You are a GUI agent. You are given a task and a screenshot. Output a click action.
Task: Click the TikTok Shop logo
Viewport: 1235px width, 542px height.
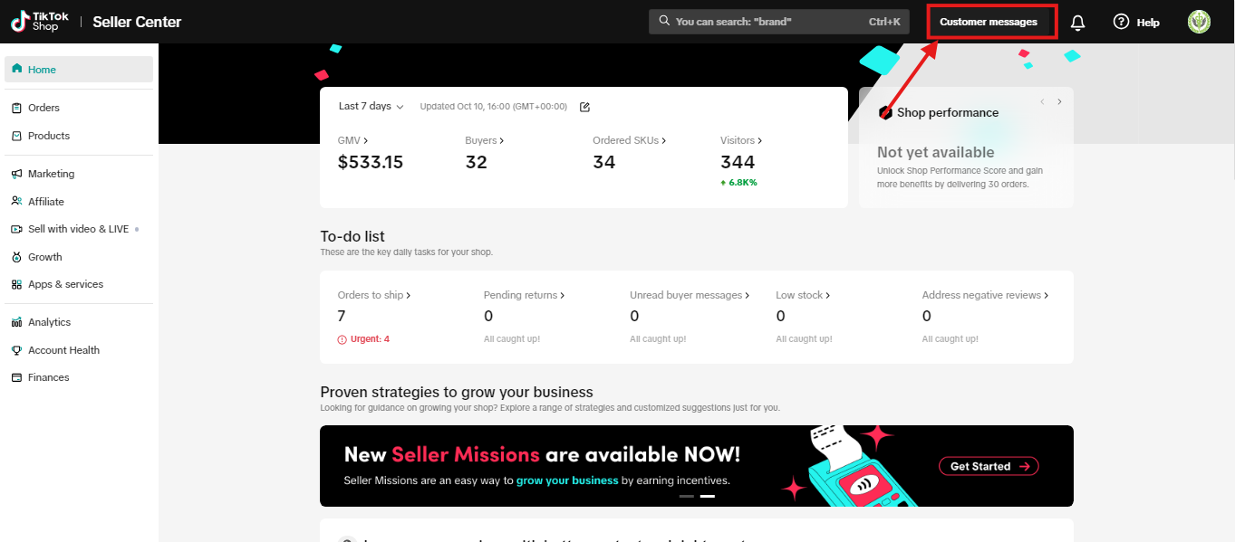pos(40,22)
